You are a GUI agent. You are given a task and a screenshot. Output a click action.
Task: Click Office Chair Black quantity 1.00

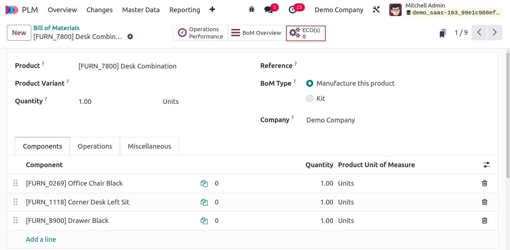(327, 183)
